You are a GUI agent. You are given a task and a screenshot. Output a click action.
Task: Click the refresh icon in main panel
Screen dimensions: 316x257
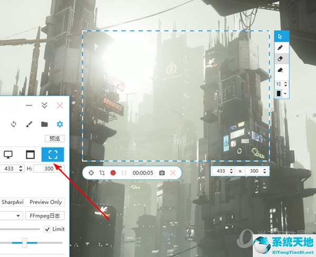14,124
